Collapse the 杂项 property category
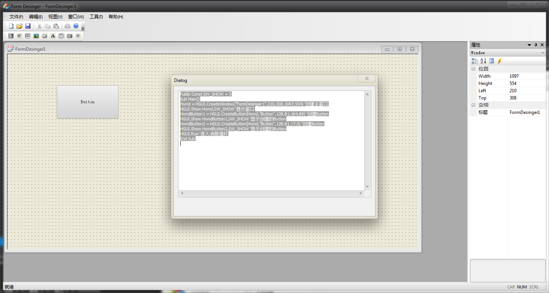Screen dimensions: 549x293 point(474,105)
